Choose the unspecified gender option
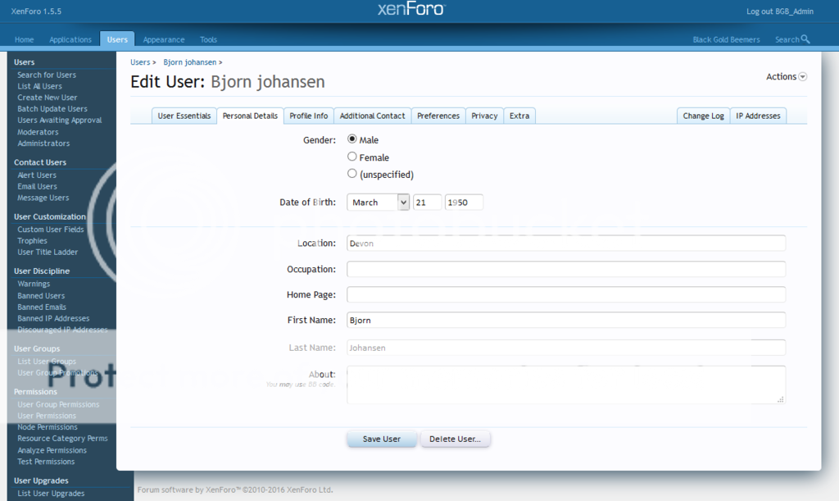 pyautogui.click(x=352, y=174)
